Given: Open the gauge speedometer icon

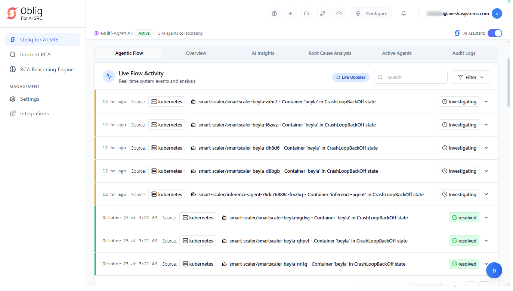Looking at the screenshot, I should click(339, 14).
